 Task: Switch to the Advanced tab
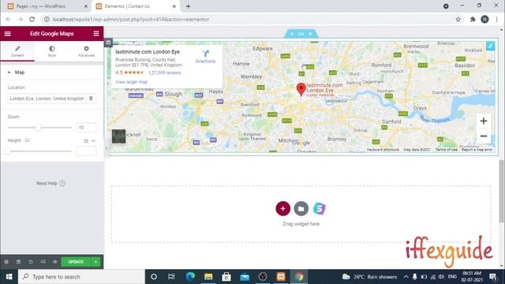coord(86,51)
